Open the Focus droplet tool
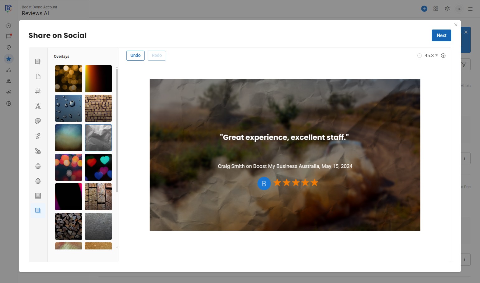The height and width of the screenshot is (283, 480). [x=38, y=181]
